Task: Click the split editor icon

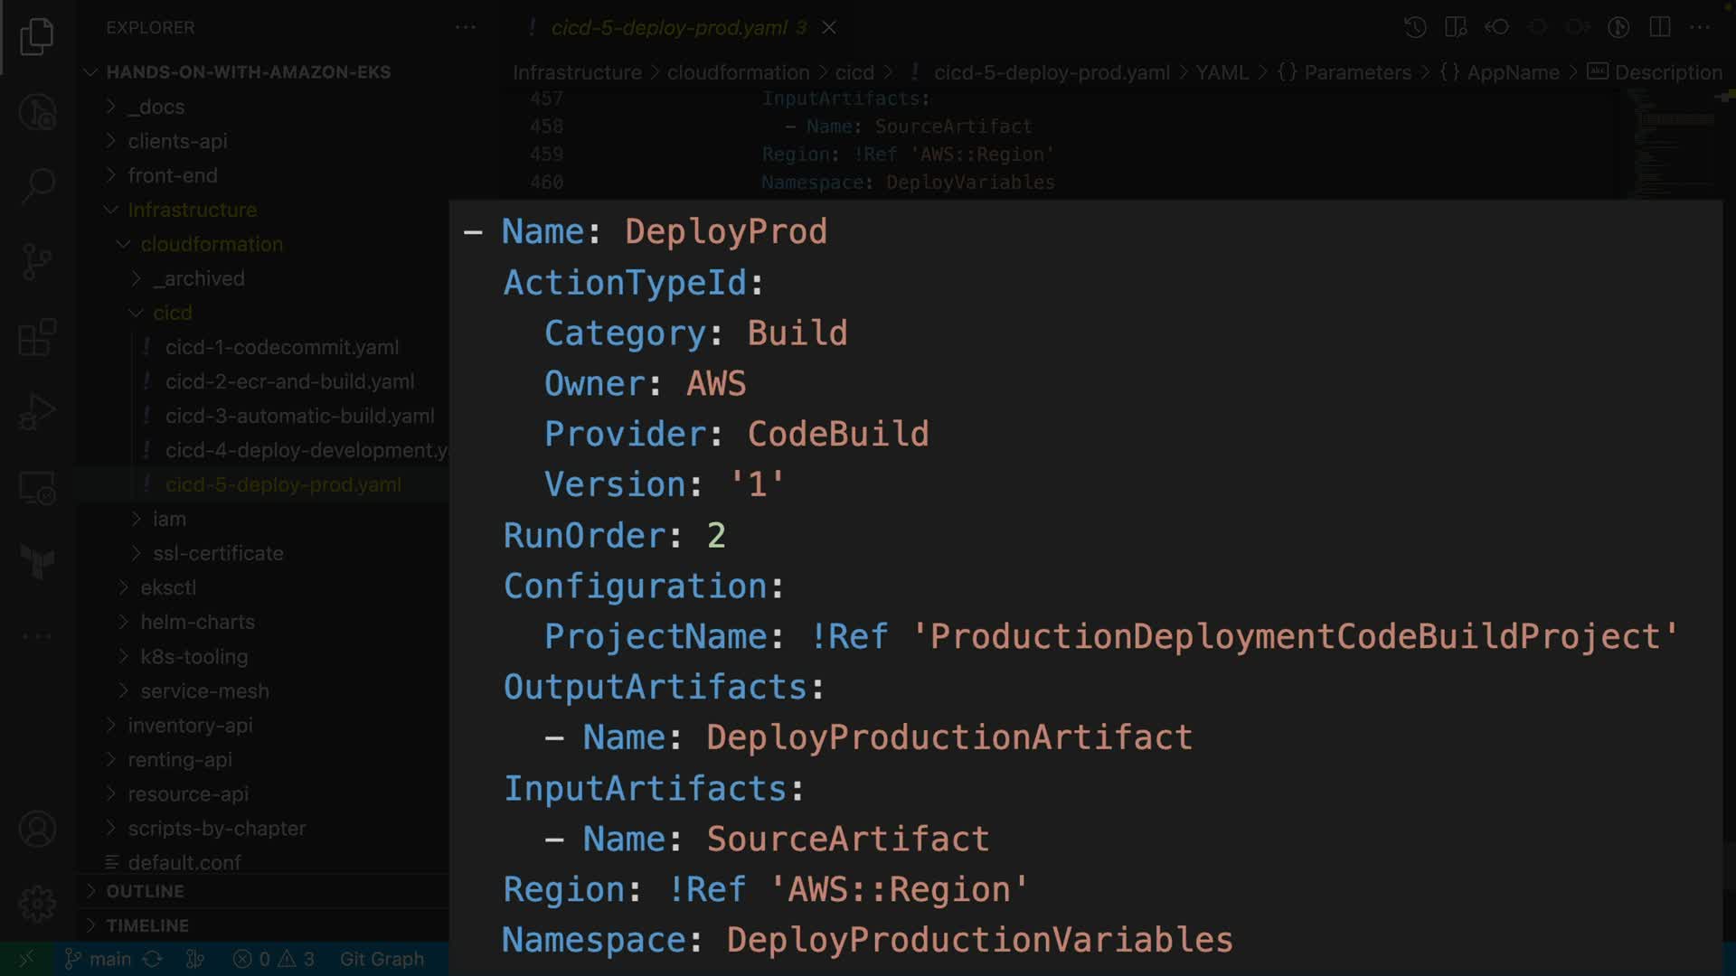Action: 1659,27
